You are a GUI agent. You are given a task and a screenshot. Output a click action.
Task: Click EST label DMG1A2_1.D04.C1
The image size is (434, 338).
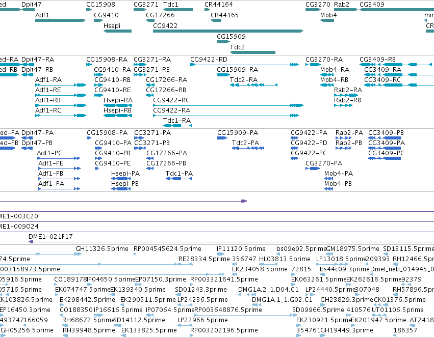[x=268, y=289]
